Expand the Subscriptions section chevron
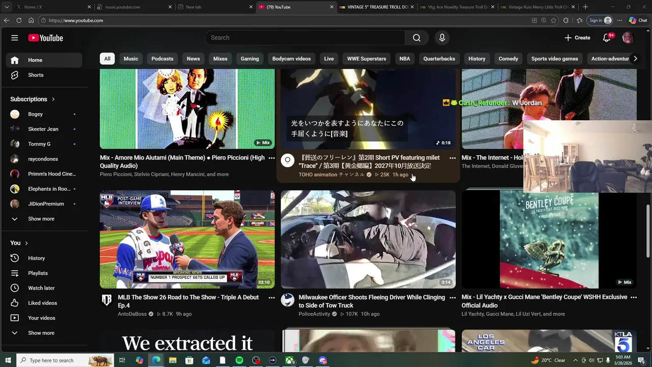Viewport: 652px width, 367px height. (53, 99)
